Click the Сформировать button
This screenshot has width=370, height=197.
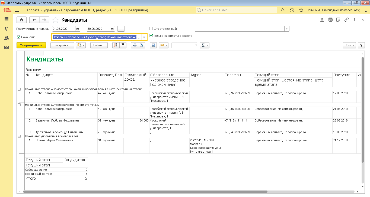pos(31,45)
